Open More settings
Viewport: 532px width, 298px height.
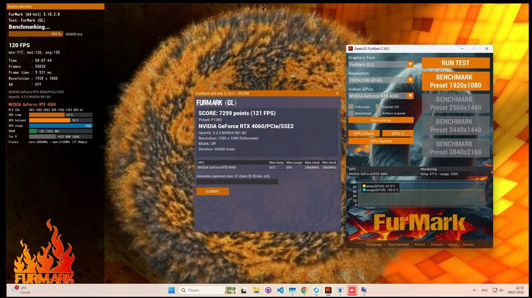click(381, 120)
